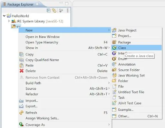The height and width of the screenshot is (128, 165).
Task: Choose Other... wizard entry
Action: click(137, 116)
